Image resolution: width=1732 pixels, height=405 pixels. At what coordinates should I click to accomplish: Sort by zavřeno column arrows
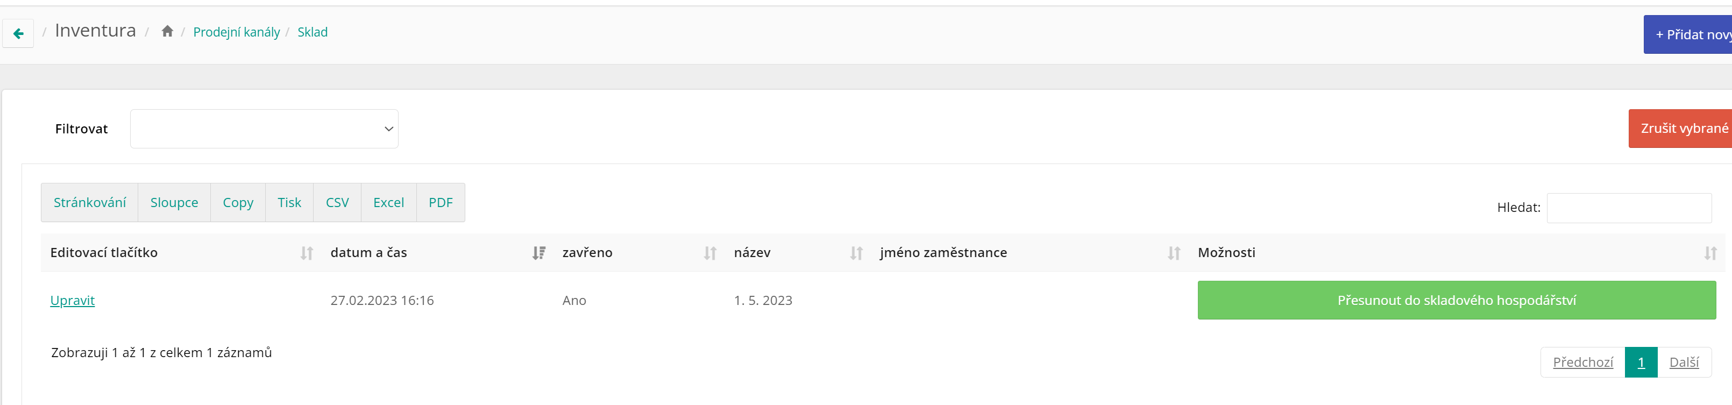coord(710,253)
